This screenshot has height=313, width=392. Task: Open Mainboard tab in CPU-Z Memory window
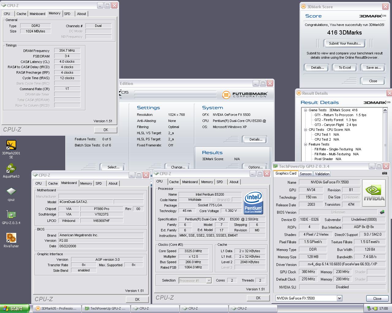[x=37, y=14]
